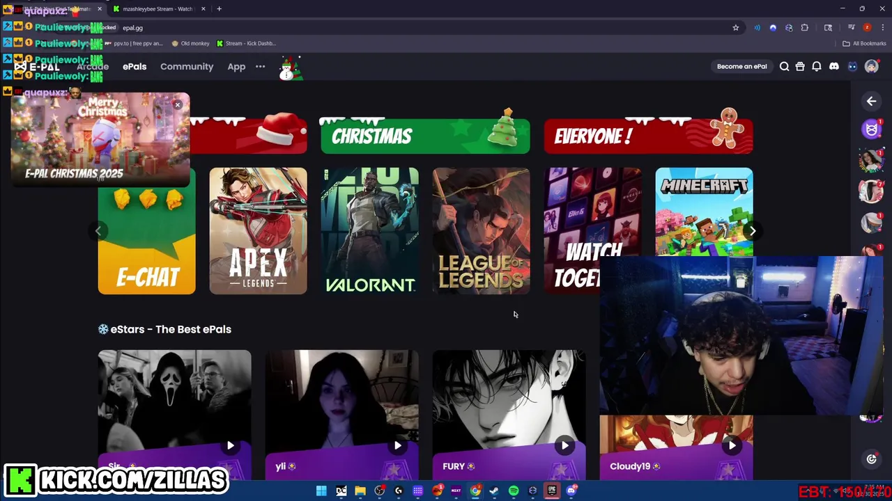
Task: Play the FURY eStar voice preview
Action: 564,445
